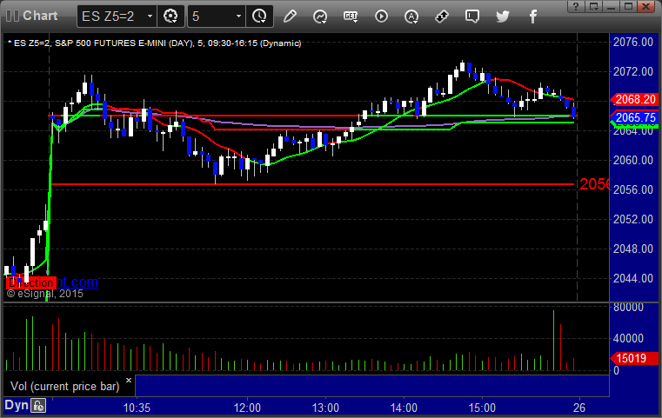This screenshot has width=662, height=418.
Task: Open the GET tools menu
Action: point(351,17)
